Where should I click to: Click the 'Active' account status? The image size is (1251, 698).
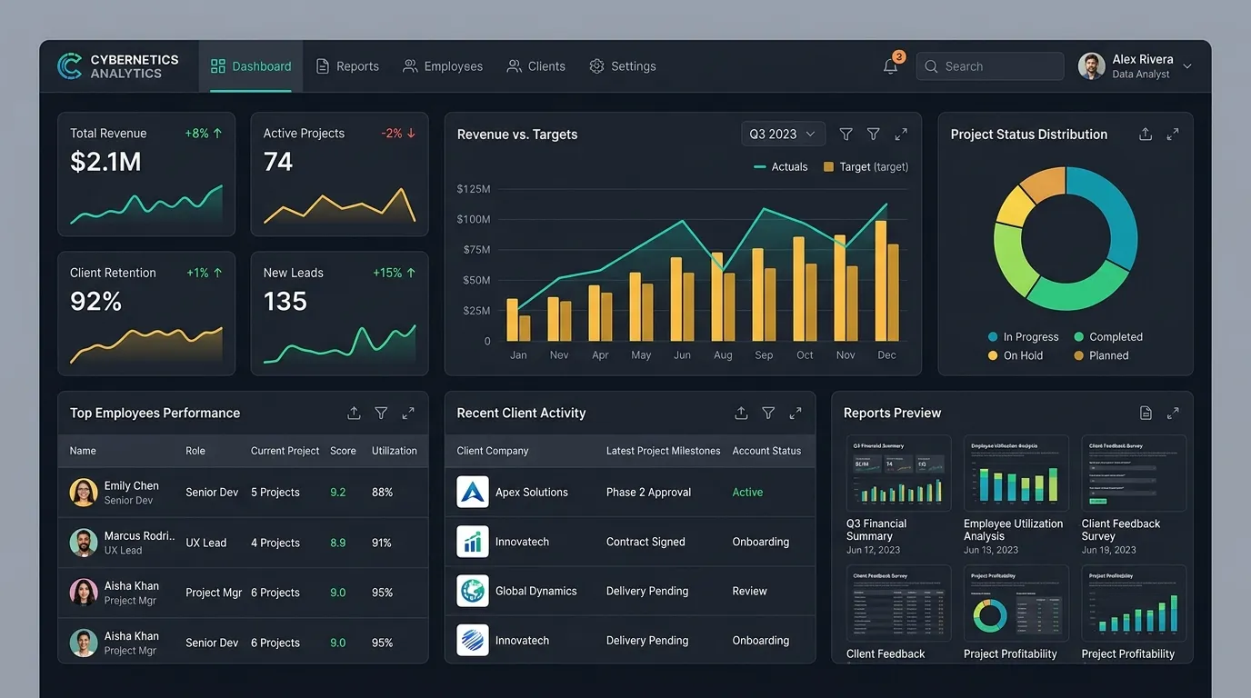pos(747,493)
